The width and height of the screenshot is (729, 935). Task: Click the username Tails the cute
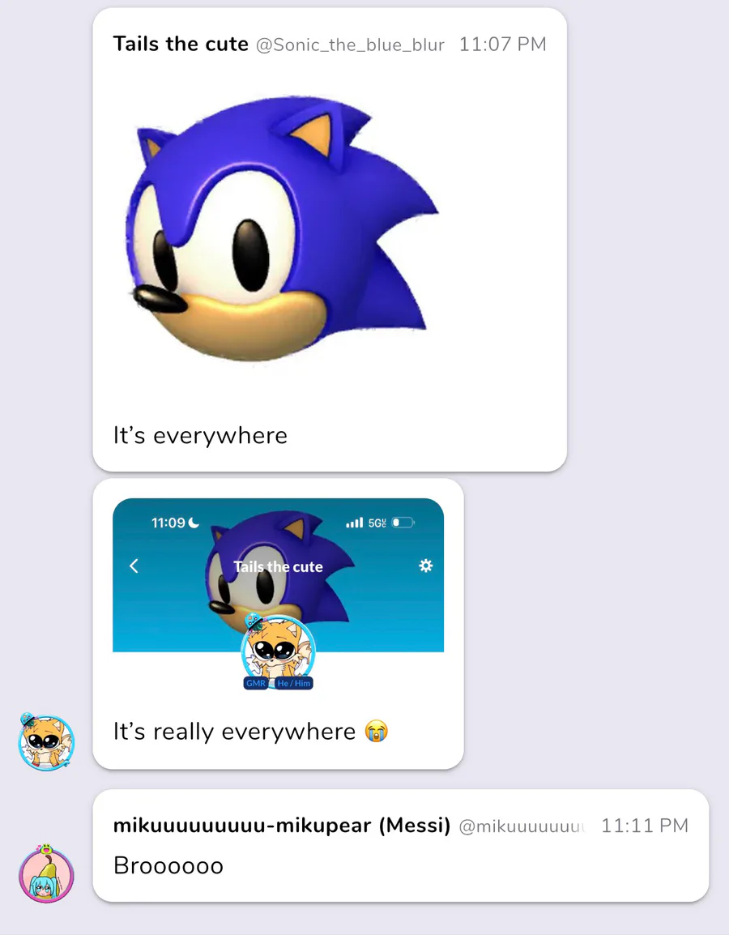coord(181,44)
